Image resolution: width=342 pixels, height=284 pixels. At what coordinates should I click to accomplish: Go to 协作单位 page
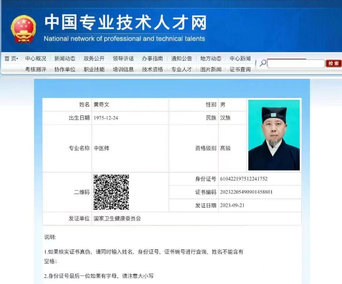[65, 69]
